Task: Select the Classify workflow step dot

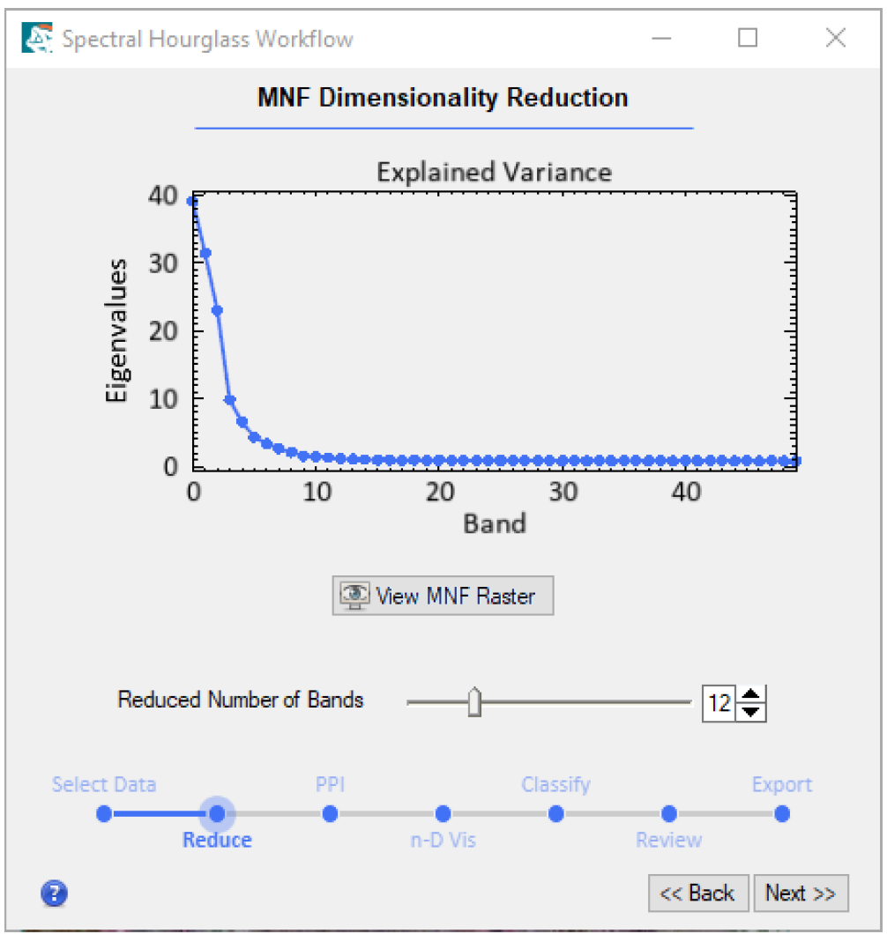Action: pyautogui.click(x=555, y=813)
